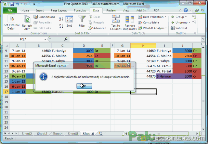Image resolution: width=208 pixels, height=144 pixels.
Task: Go to last sheet navigation arrow
Action: [16, 133]
